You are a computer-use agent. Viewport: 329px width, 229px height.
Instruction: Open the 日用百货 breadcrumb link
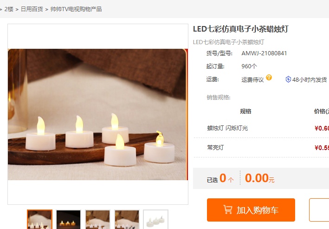coord(32,9)
